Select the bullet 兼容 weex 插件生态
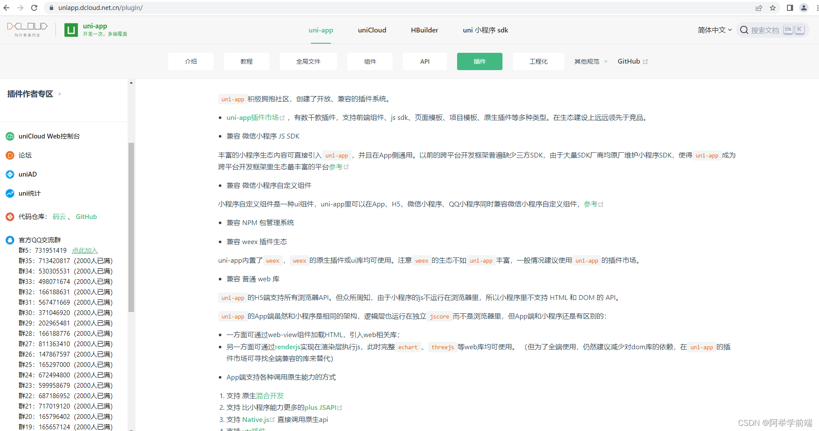The width and height of the screenshot is (819, 431). [257, 242]
